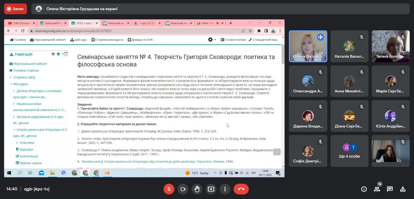This screenshot has width=414, height=199.
Task: Click the share page icon in address bar
Action: tap(243, 31)
